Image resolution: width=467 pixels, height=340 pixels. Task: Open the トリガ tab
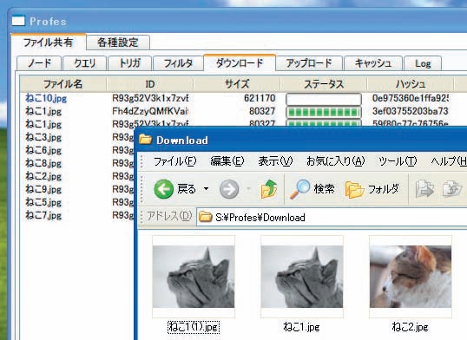pos(129,63)
